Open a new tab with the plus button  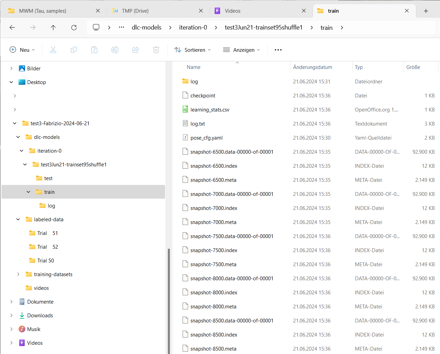[x=426, y=11]
